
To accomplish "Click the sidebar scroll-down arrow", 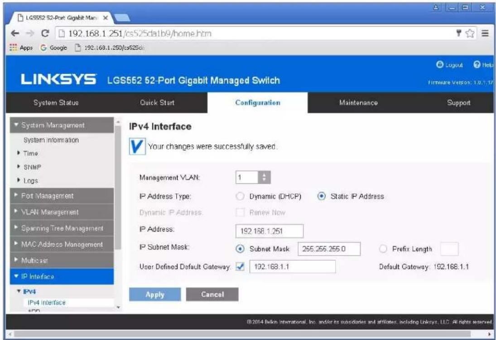I will [118, 307].
